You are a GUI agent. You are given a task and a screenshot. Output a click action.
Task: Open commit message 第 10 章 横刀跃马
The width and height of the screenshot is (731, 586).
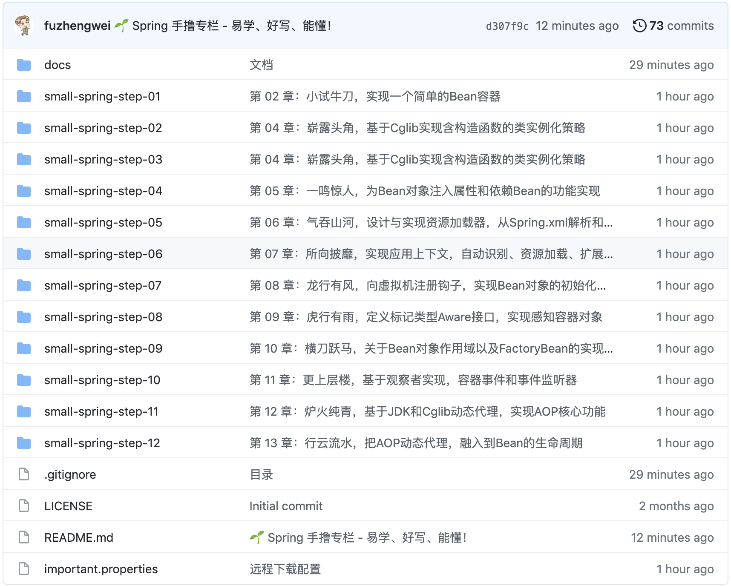[x=431, y=348]
